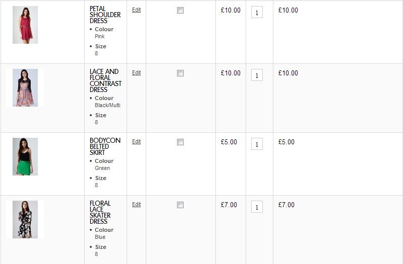Image resolution: width=403 pixels, height=264 pixels.
Task: Focus quantity box for Lace and Floral Dress
Action: pyautogui.click(x=257, y=75)
